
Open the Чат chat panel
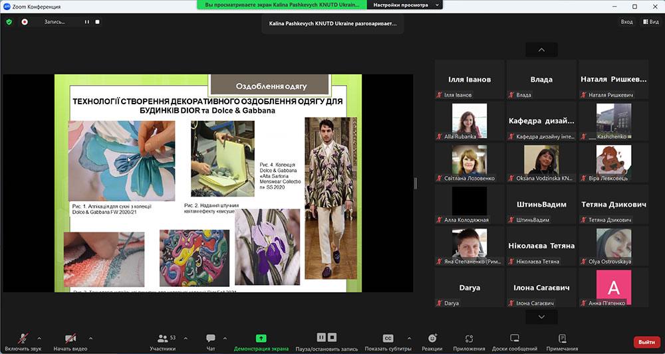point(211,342)
